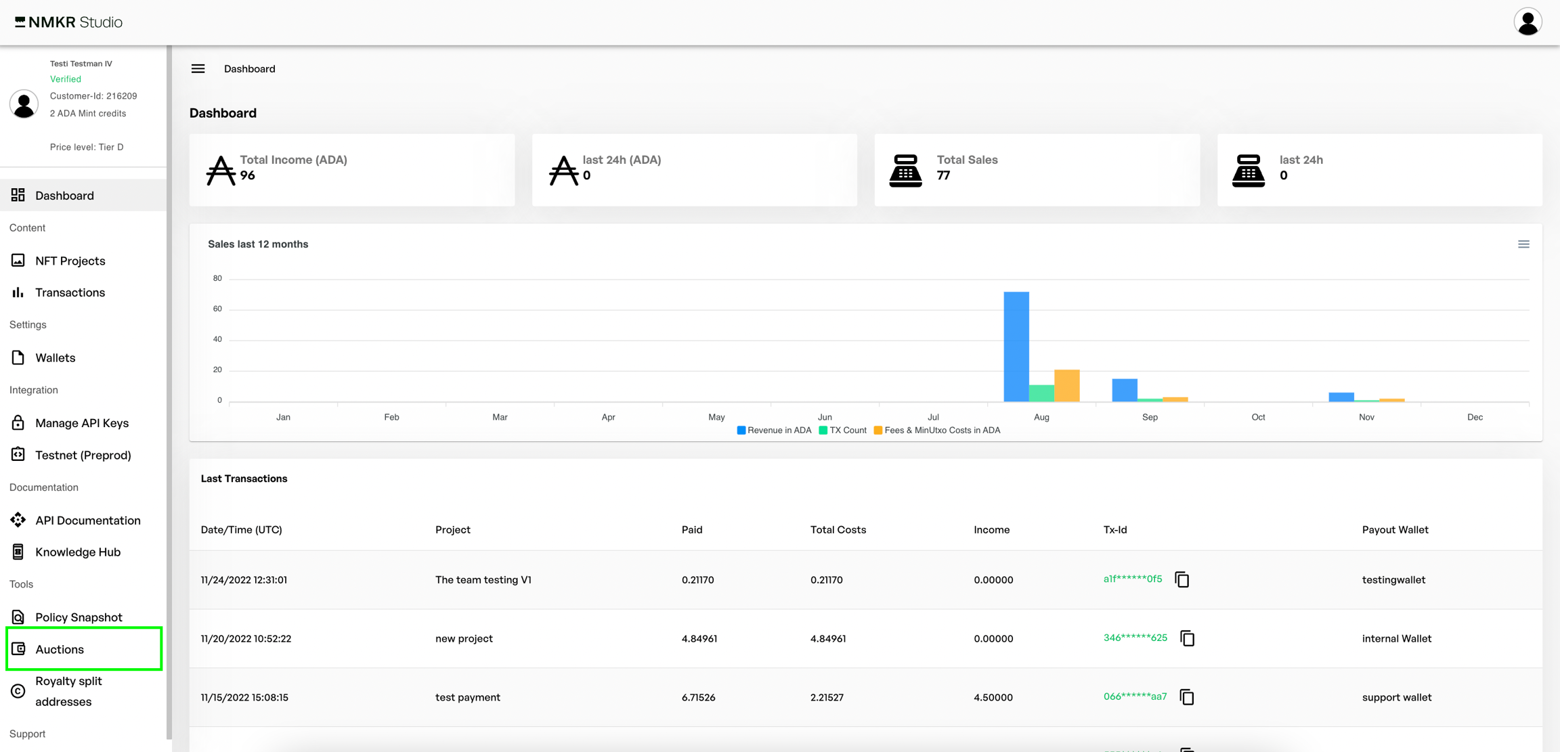Open the Wallets settings page
The height and width of the screenshot is (752, 1560).
(56, 357)
